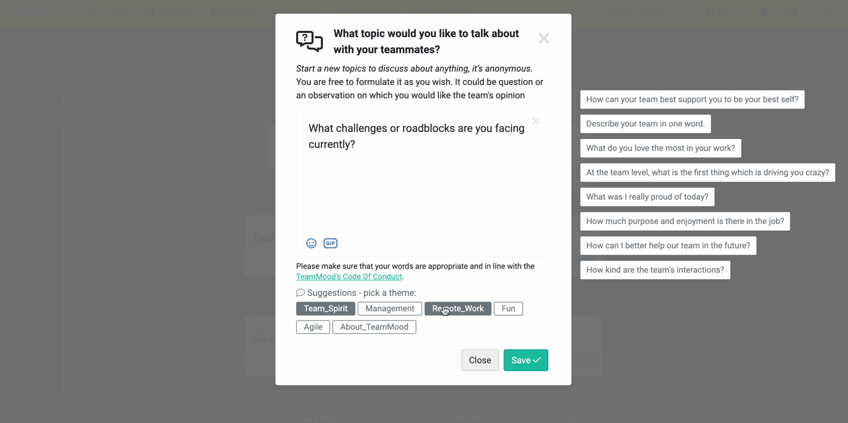This screenshot has width=848, height=423.
Task: Pick suggestion 'Describe your team in one word.'
Action: (646, 124)
